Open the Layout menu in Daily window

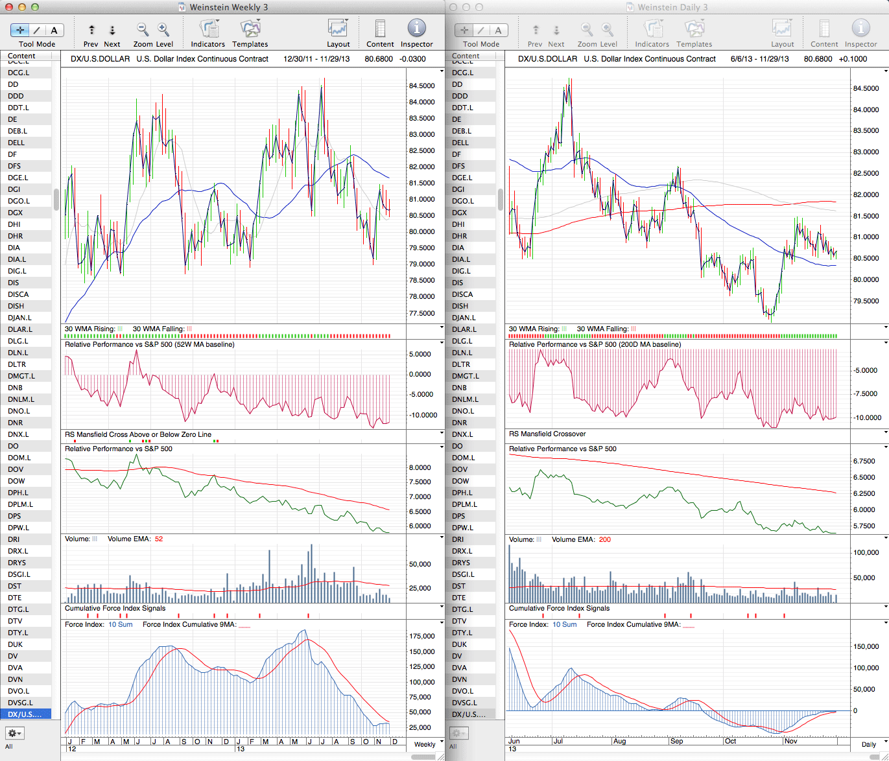782,29
